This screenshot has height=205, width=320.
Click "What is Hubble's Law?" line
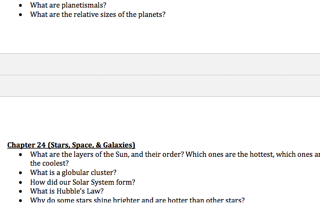tap(67, 191)
